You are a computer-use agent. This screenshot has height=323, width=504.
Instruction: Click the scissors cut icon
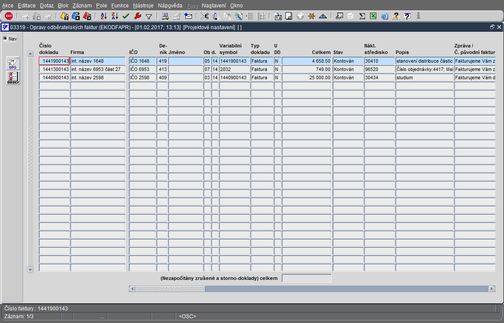205,16
